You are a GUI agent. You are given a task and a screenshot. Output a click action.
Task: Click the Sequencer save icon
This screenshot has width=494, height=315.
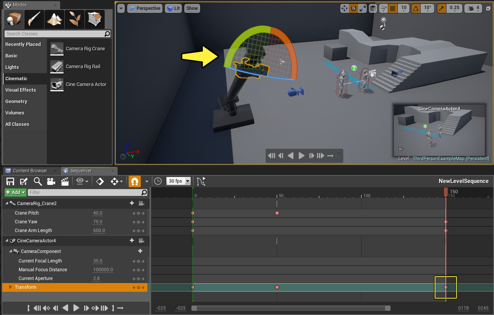point(10,181)
